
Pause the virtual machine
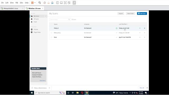pyautogui.click(x=32, y=3)
